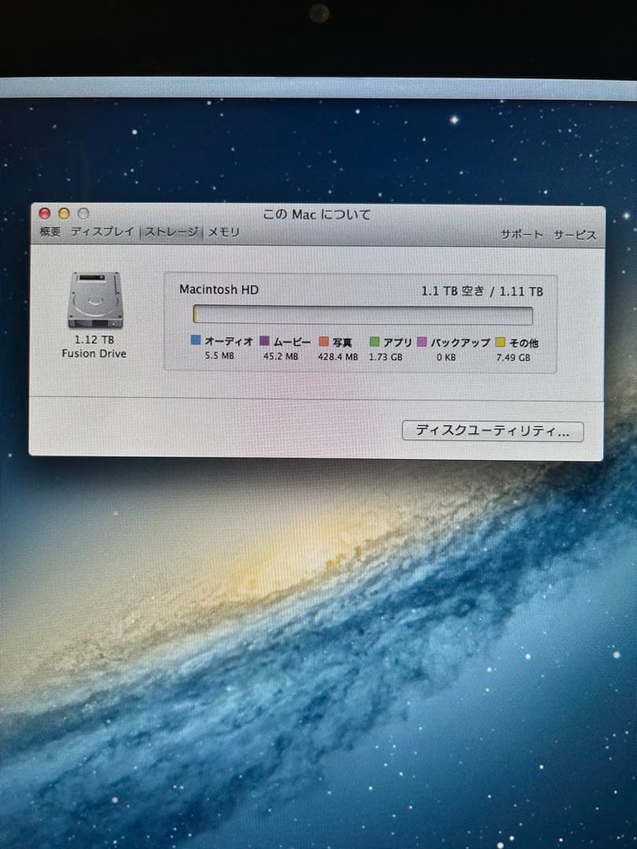Switch to the 概要 tab
Image resolution: width=637 pixels, height=849 pixels.
50,232
